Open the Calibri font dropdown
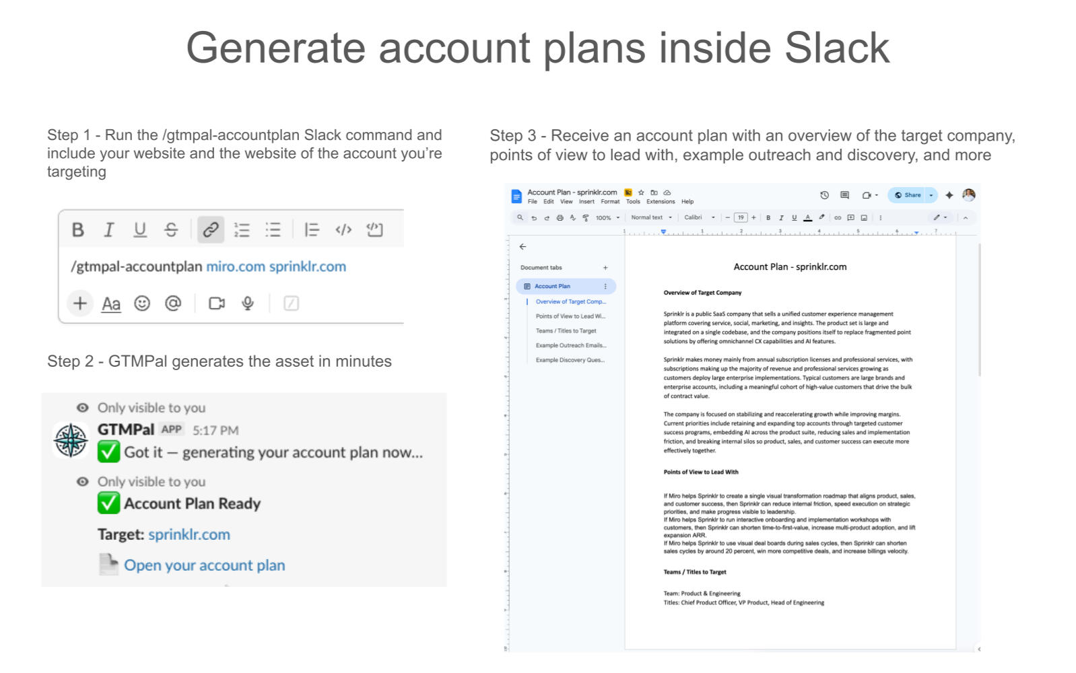Image resolution: width=1076 pixels, height=673 pixels. (x=699, y=217)
